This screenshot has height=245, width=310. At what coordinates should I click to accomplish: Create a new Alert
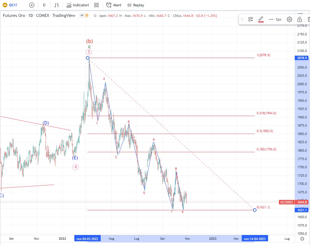pos(114,5)
